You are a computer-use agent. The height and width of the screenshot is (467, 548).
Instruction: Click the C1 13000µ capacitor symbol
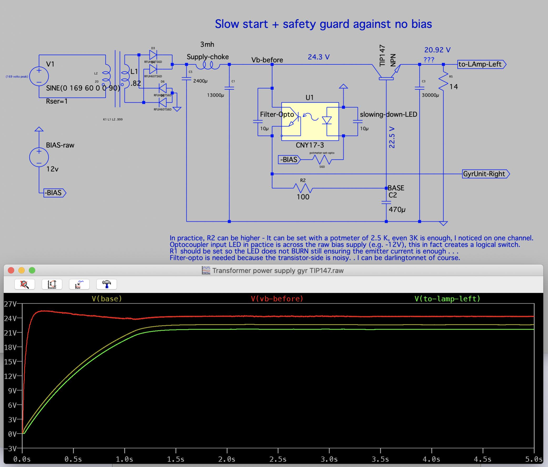(229, 88)
